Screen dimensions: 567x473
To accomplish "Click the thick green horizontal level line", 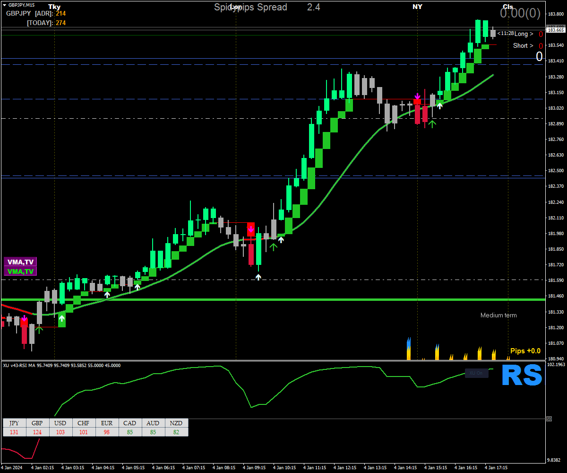I will point(273,299).
